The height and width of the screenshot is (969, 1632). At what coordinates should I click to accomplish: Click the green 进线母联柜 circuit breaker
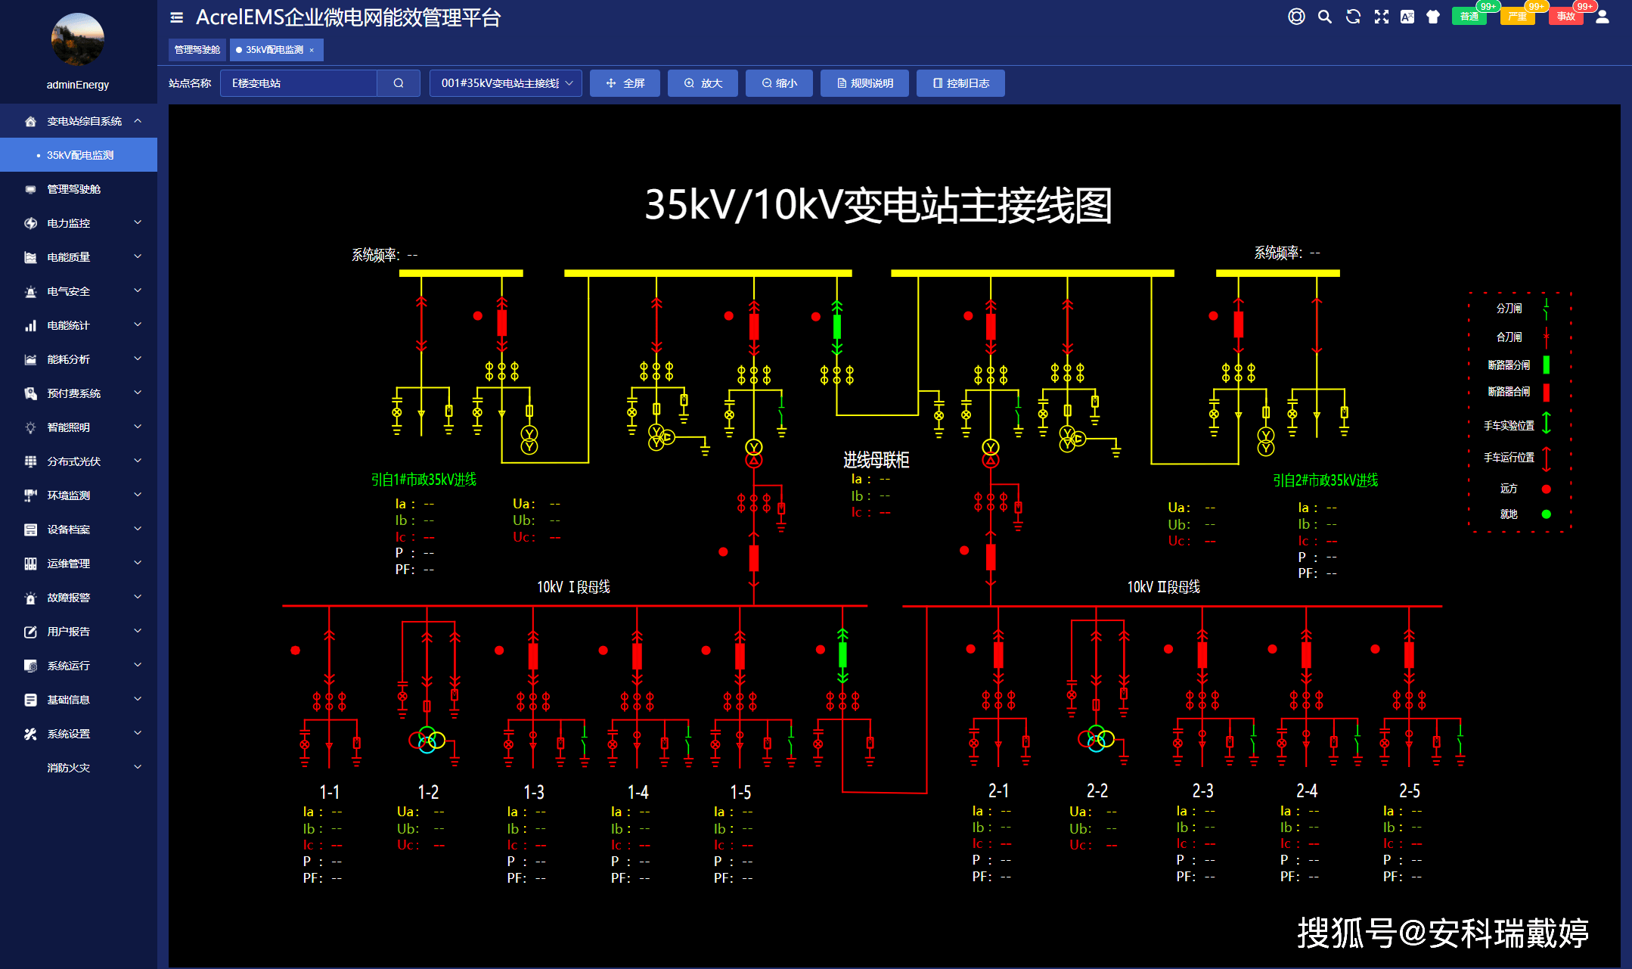point(837,326)
